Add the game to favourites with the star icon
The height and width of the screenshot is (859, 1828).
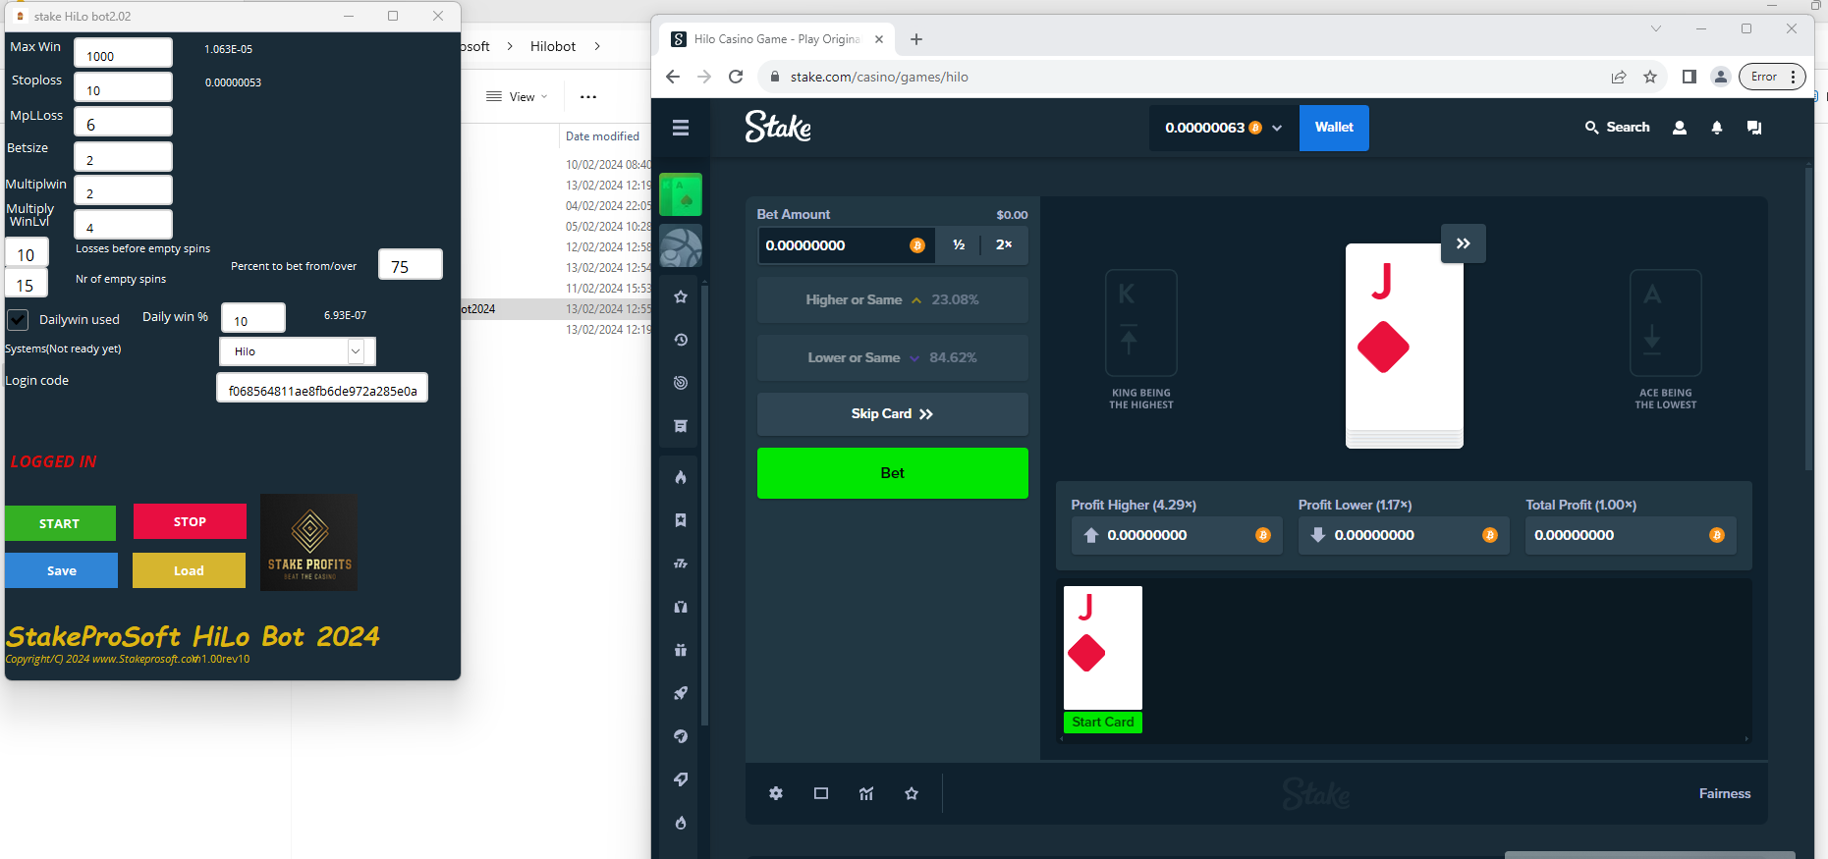(912, 793)
